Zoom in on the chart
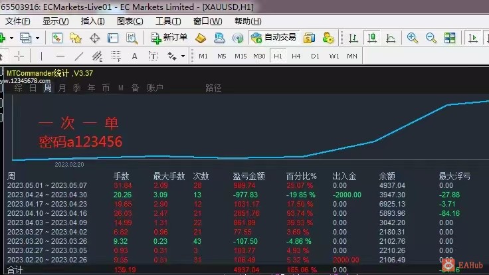 (x=413, y=38)
